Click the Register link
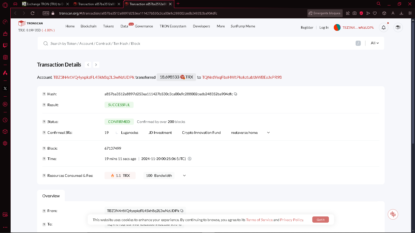 (x=307, y=27)
